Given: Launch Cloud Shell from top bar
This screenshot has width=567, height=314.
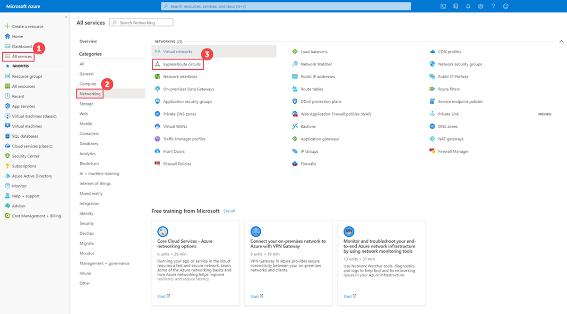Looking at the screenshot, I should click(443, 6).
